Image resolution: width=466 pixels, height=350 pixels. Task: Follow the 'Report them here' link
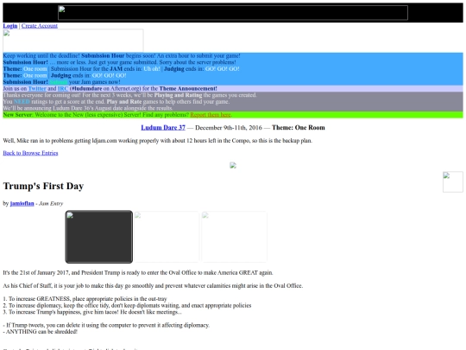(x=211, y=115)
